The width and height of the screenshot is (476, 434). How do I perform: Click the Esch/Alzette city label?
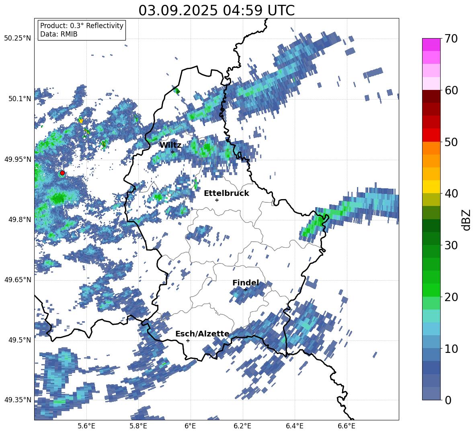pos(202,334)
